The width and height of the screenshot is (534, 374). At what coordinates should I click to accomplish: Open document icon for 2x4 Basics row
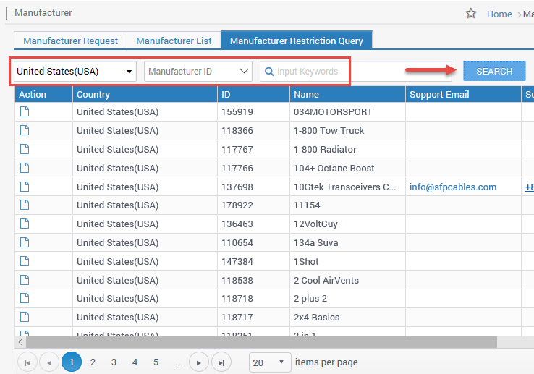(x=25, y=317)
